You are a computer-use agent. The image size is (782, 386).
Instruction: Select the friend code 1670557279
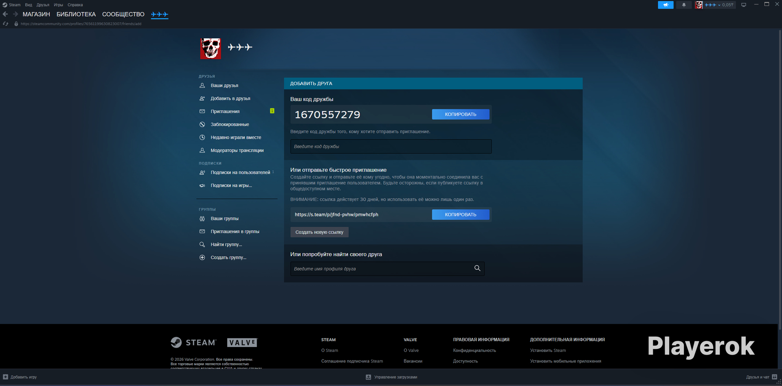[327, 115]
